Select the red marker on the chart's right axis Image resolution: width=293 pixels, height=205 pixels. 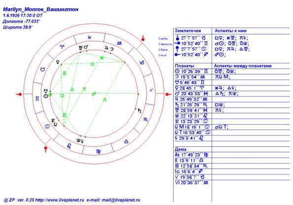(168, 94)
